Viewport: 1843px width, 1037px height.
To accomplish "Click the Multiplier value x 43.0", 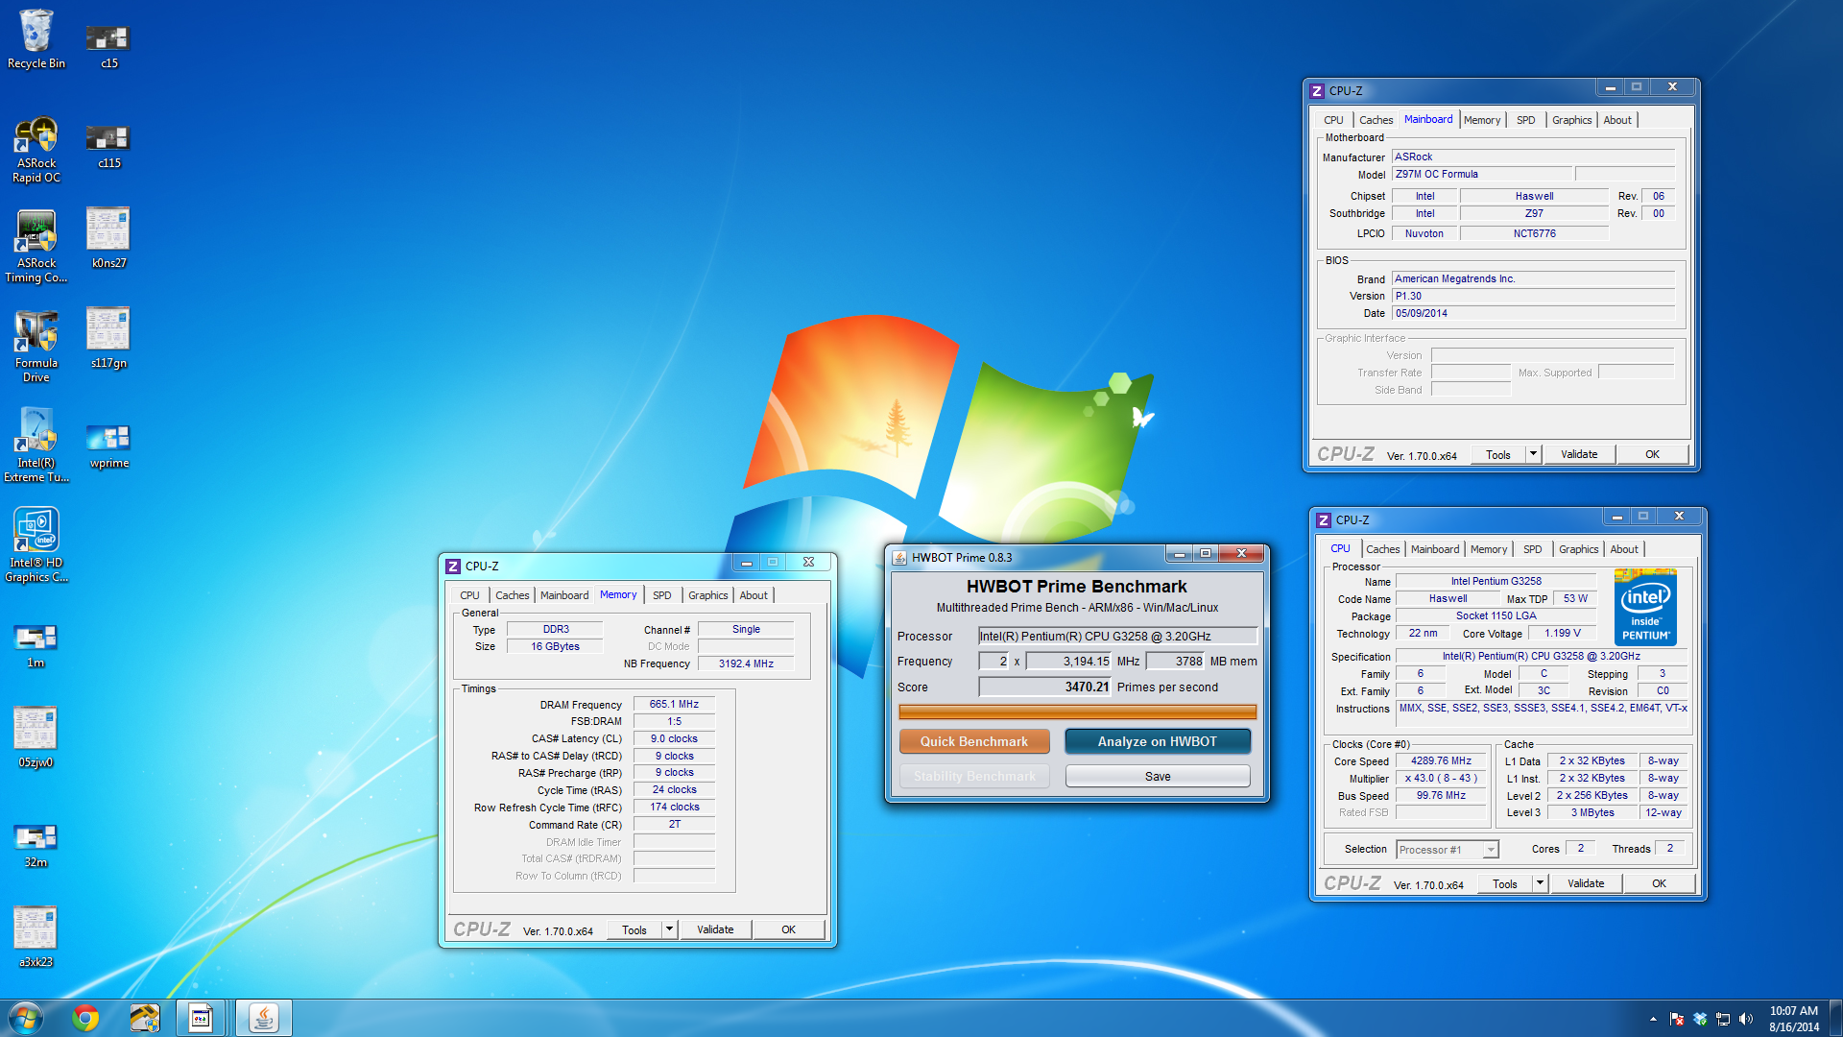I will click(x=1441, y=778).
